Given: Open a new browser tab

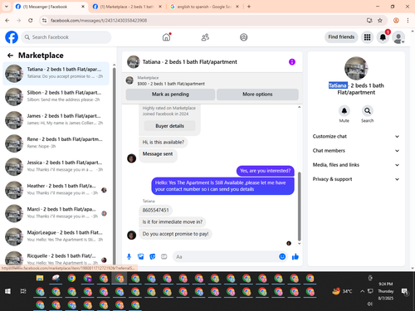Looking at the screenshot, I should [249, 7].
